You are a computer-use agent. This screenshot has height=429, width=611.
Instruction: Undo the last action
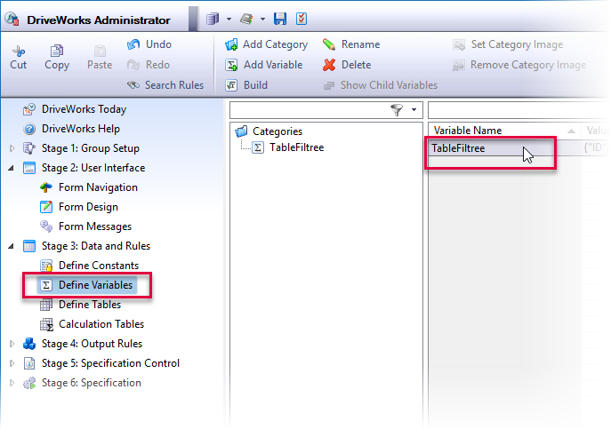tap(149, 44)
